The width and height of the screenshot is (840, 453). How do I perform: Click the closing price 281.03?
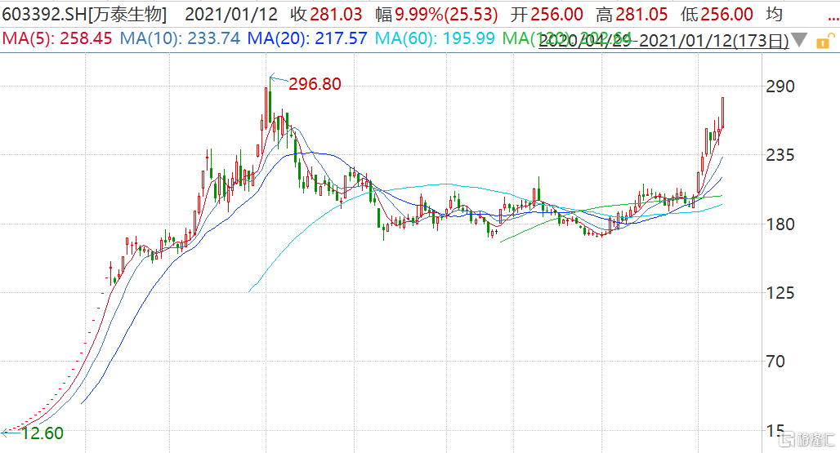click(336, 15)
